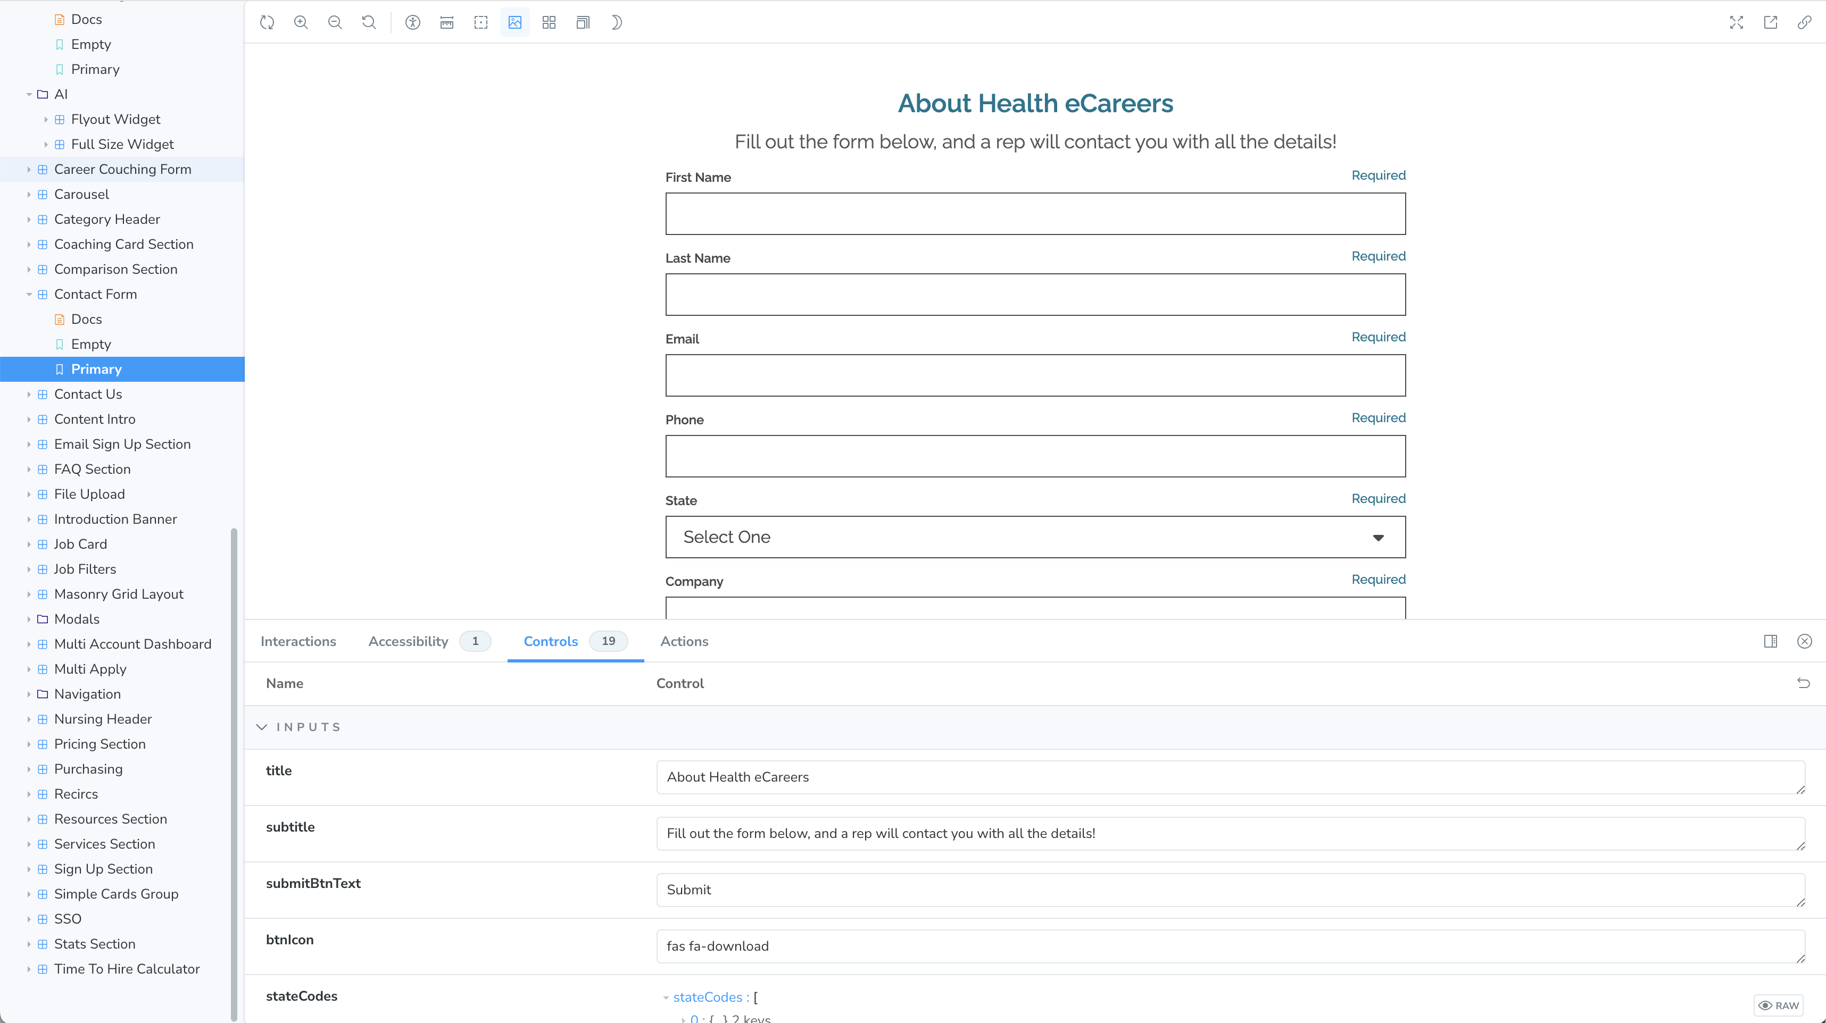Viewport: 1826px width, 1023px height.
Task: Open Docs under Contact Form
Action: (87, 319)
